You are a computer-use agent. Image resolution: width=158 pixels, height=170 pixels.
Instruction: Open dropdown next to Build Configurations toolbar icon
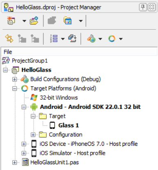100,39
